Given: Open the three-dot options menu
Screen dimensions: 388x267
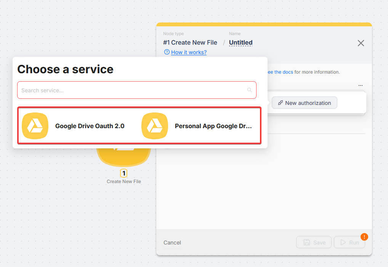Looking at the screenshot, I should (x=361, y=85).
